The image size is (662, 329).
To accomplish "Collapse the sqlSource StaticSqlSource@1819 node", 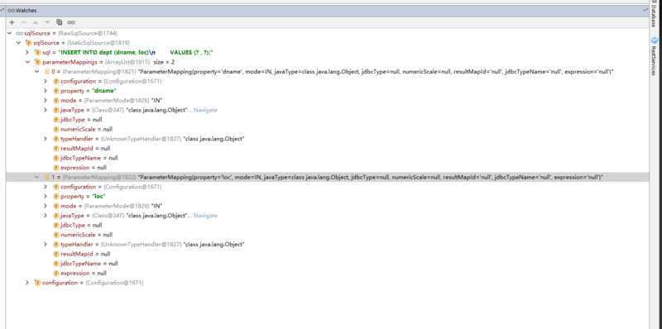I will click(x=18, y=43).
